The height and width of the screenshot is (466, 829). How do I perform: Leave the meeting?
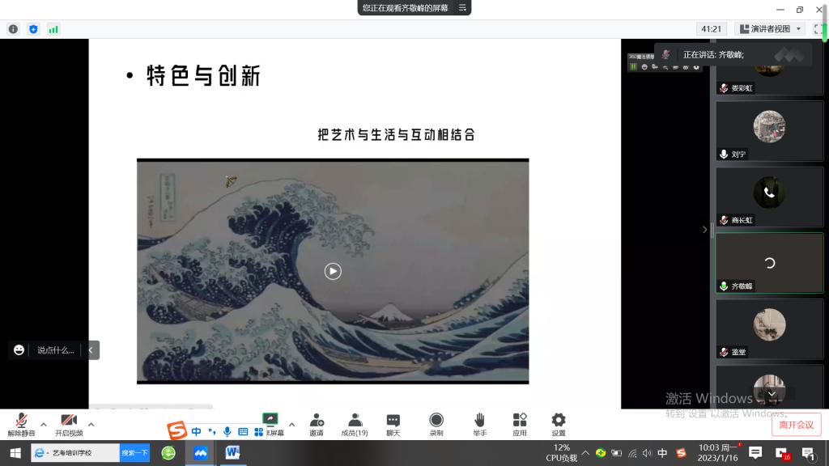[794, 425]
